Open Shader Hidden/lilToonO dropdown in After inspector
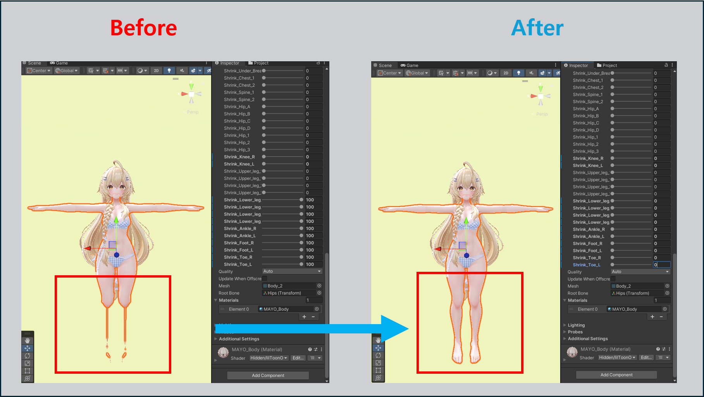 [617, 357]
